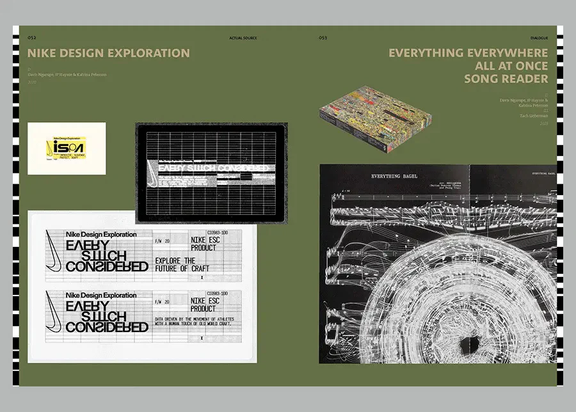Click Nike Design Exploration heading on the upper label

[101, 234]
